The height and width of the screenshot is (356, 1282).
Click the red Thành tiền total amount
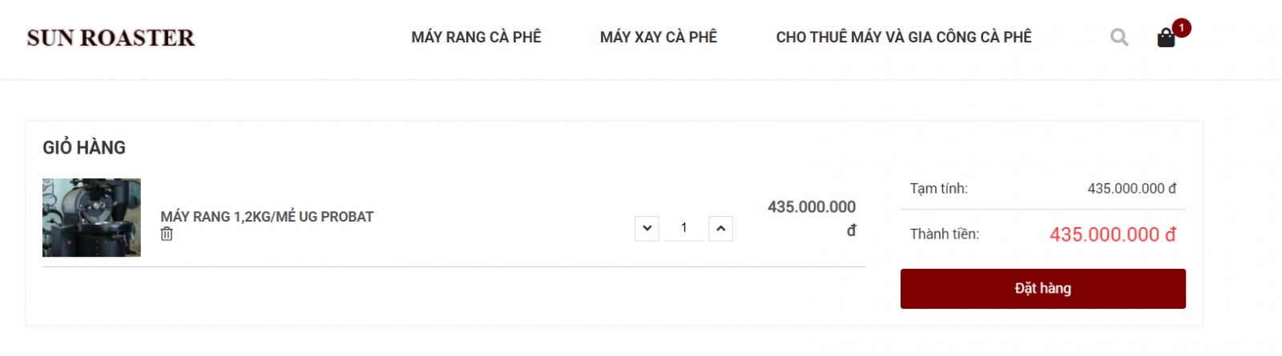1113,234
